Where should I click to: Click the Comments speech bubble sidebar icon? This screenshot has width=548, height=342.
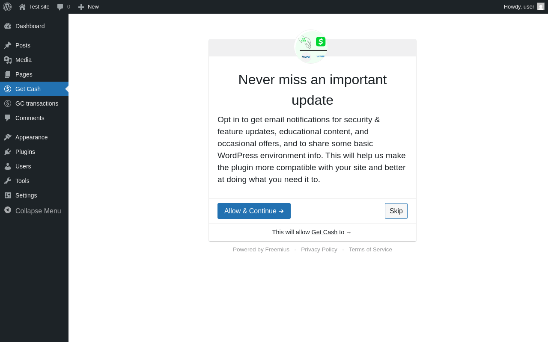click(x=8, y=118)
